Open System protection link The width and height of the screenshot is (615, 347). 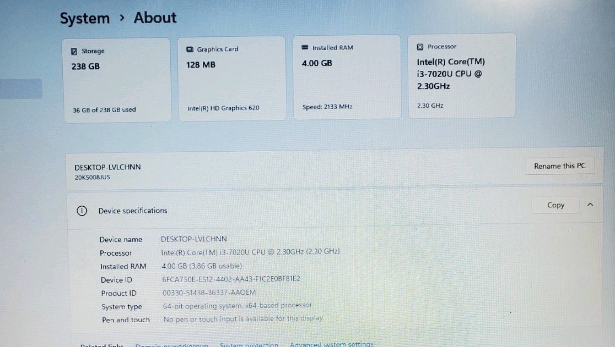click(x=249, y=345)
